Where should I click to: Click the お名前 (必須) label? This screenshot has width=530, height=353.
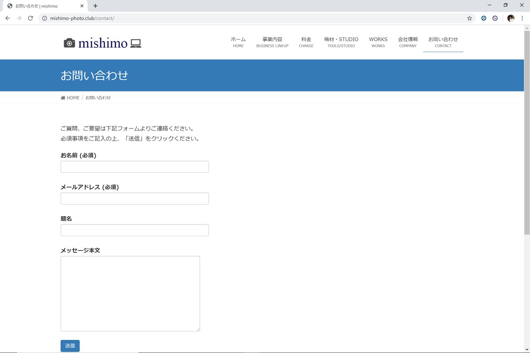(x=78, y=155)
